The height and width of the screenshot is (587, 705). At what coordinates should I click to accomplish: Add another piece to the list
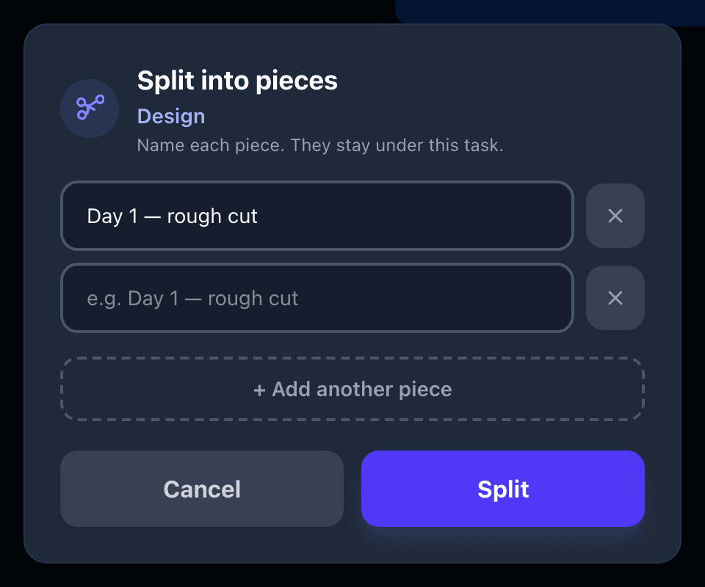point(352,389)
